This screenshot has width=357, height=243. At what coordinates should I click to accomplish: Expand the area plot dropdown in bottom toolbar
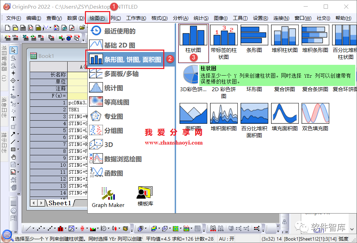(x=98, y=228)
